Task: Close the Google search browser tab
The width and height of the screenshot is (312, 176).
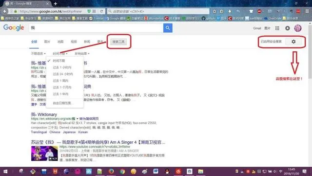Action: [x=47, y=3]
